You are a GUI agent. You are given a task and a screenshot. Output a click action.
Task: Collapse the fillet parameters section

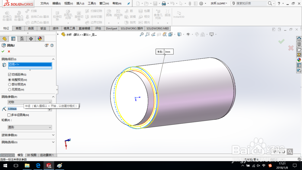tap(53, 97)
